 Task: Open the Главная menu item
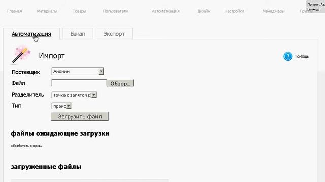pos(14,11)
